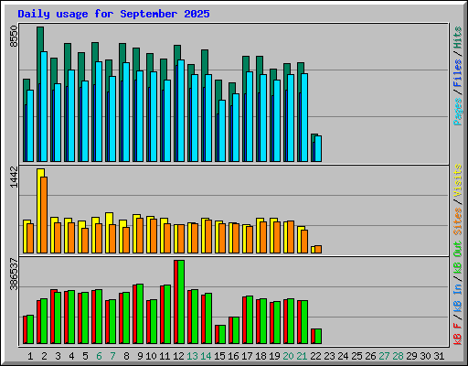Image resolution: width=468 pixels, height=366 pixels.
Task: Select day label 15 on the x-axis
Action: [219, 356]
